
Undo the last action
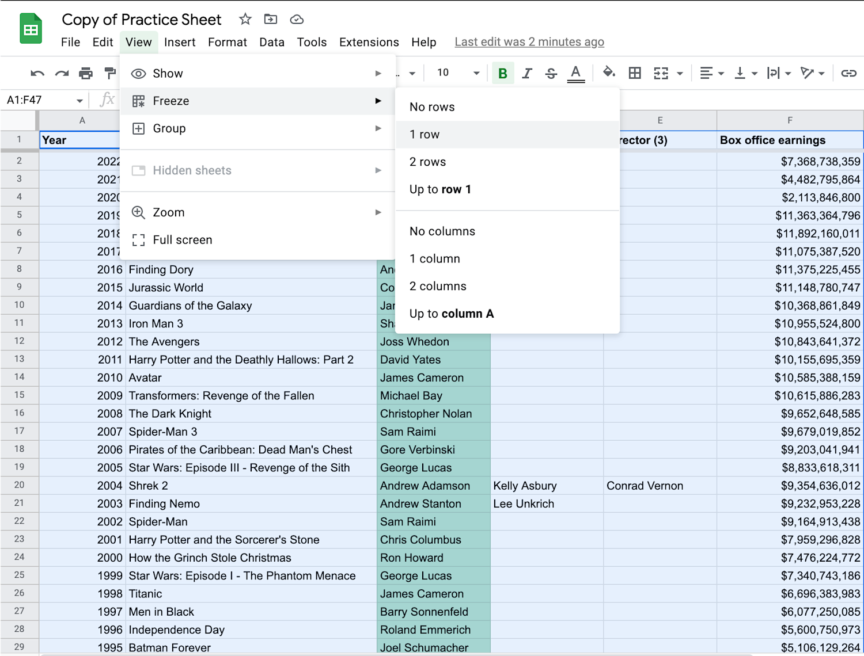[x=37, y=73]
